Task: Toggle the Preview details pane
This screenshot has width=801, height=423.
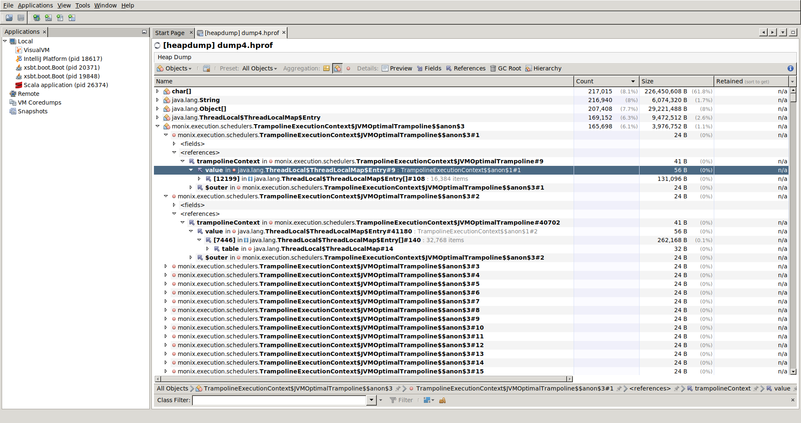Action: click(397, 68)
